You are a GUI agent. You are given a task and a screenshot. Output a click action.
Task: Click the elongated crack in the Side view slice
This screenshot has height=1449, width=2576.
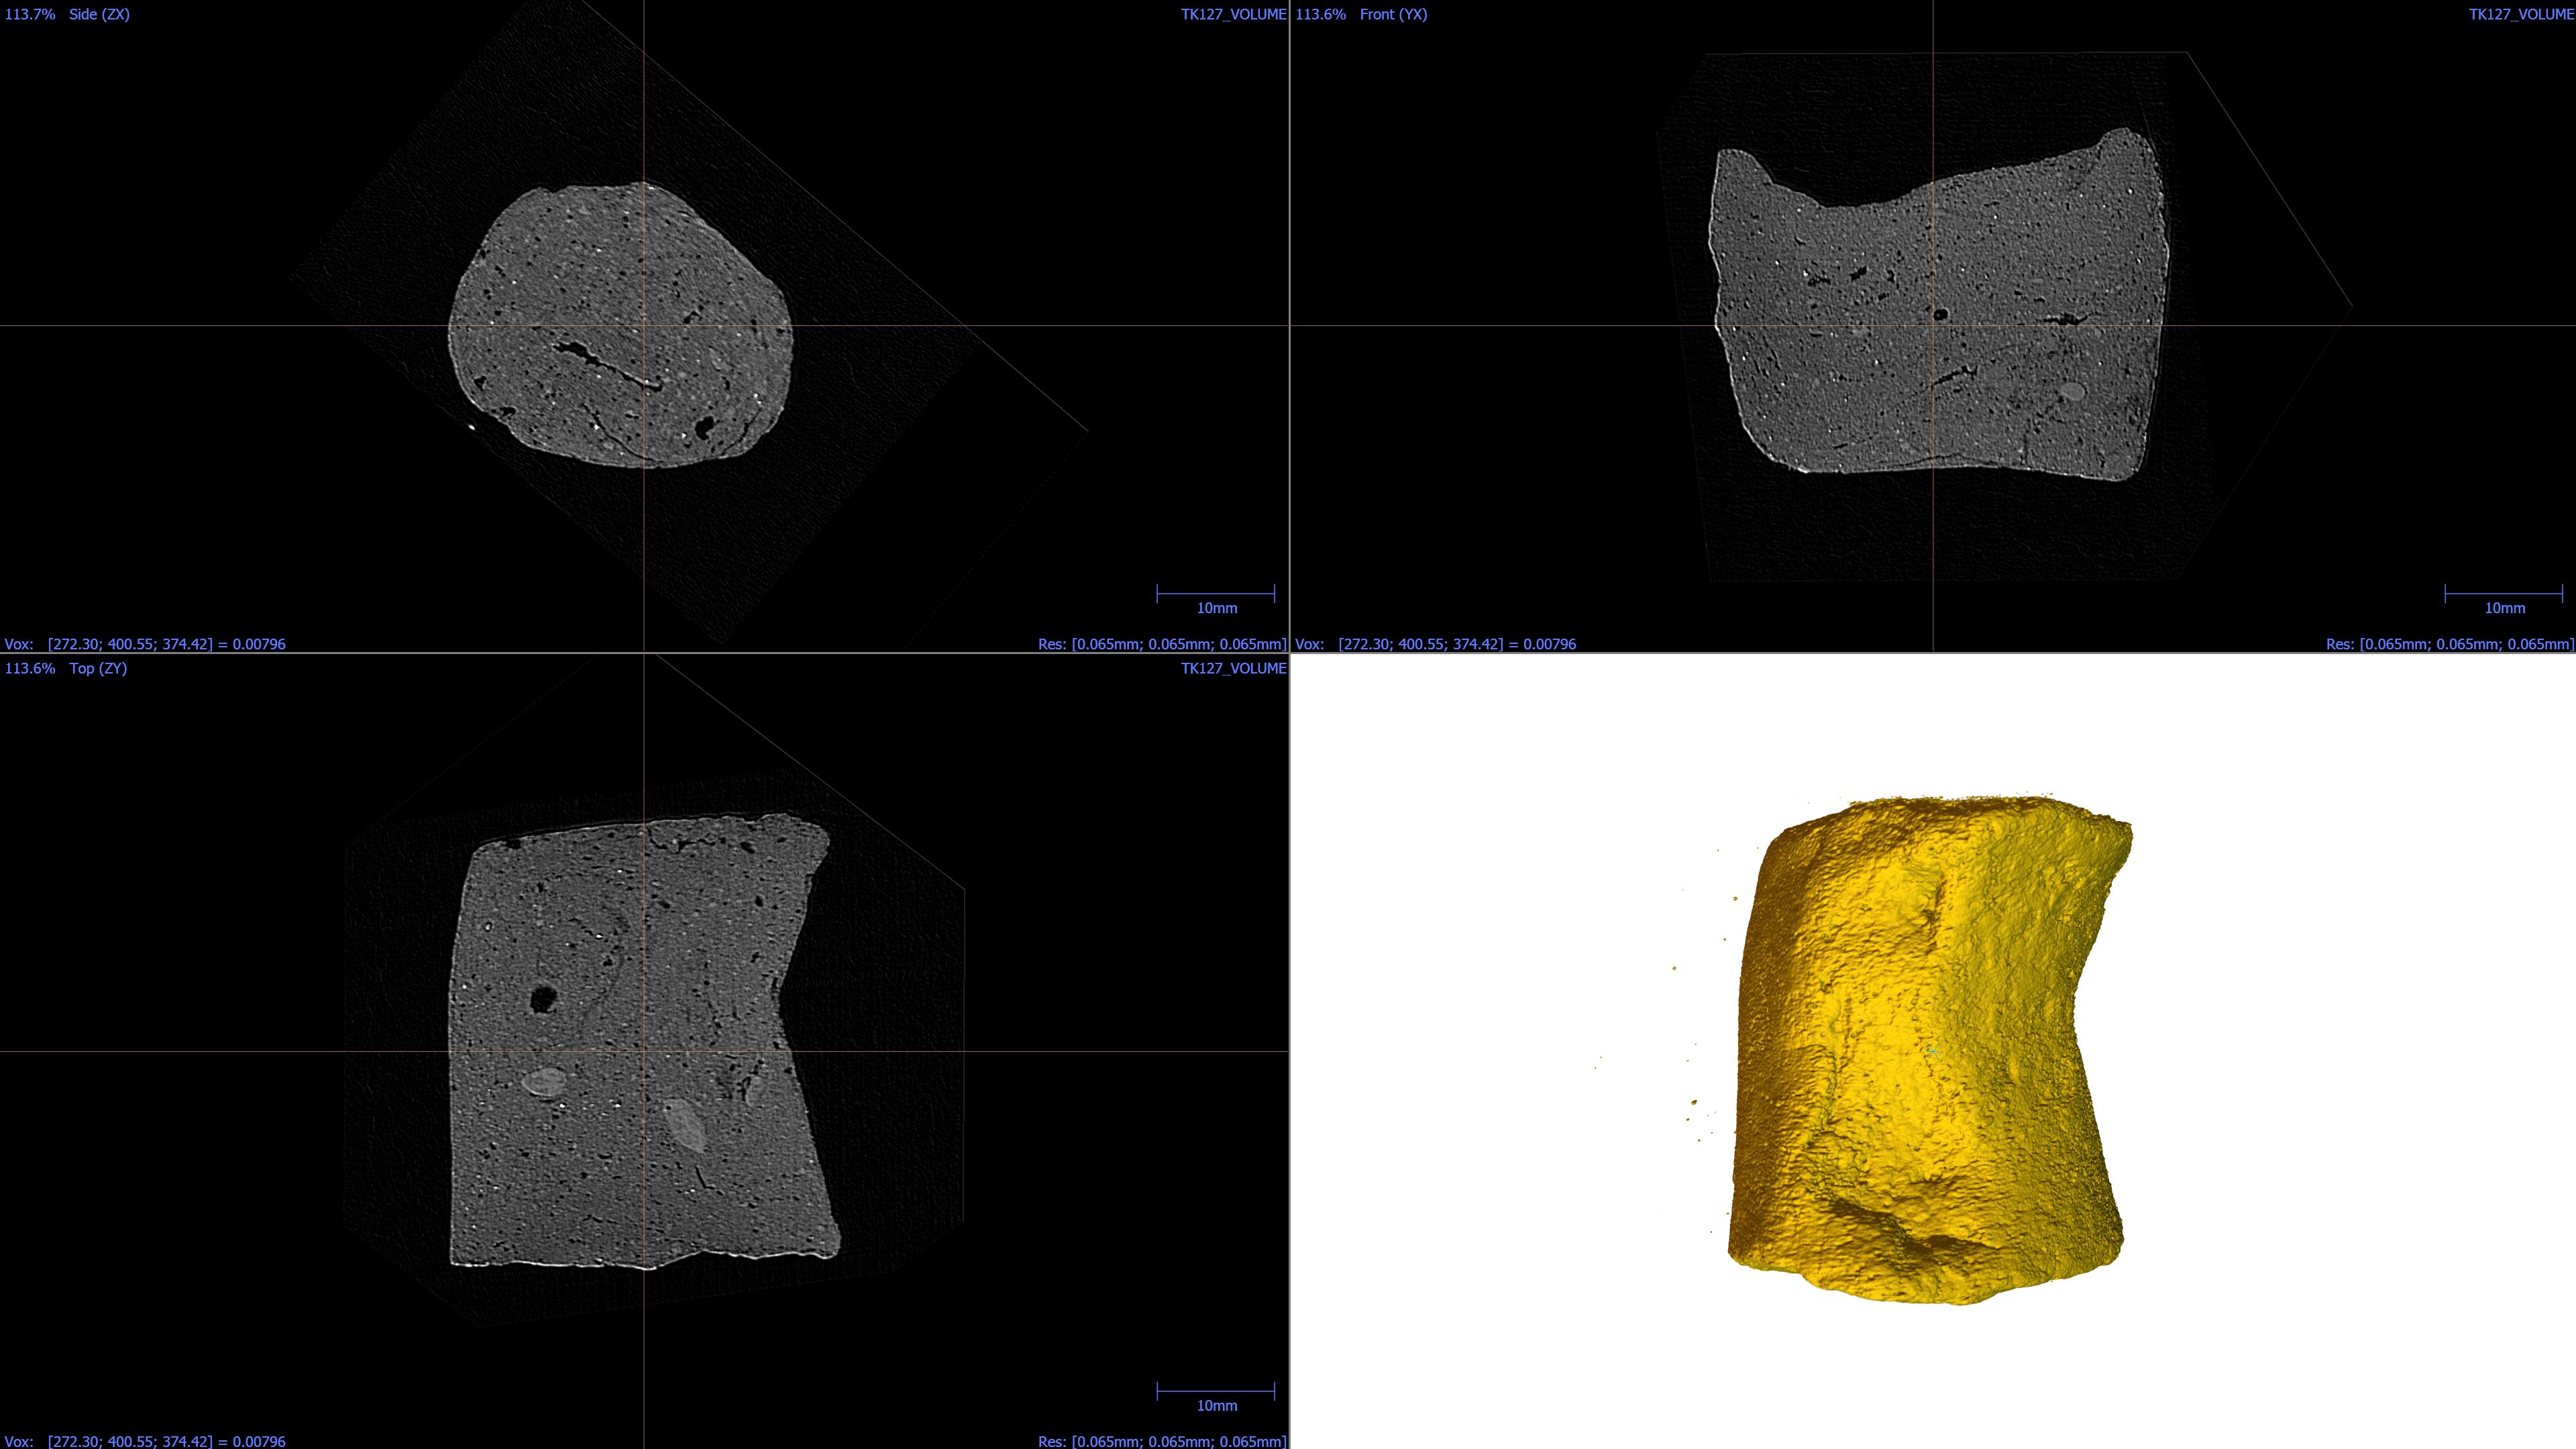[607, 366]
